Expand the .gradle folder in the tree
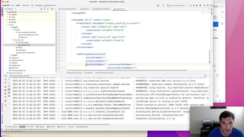 click(7, 14)
